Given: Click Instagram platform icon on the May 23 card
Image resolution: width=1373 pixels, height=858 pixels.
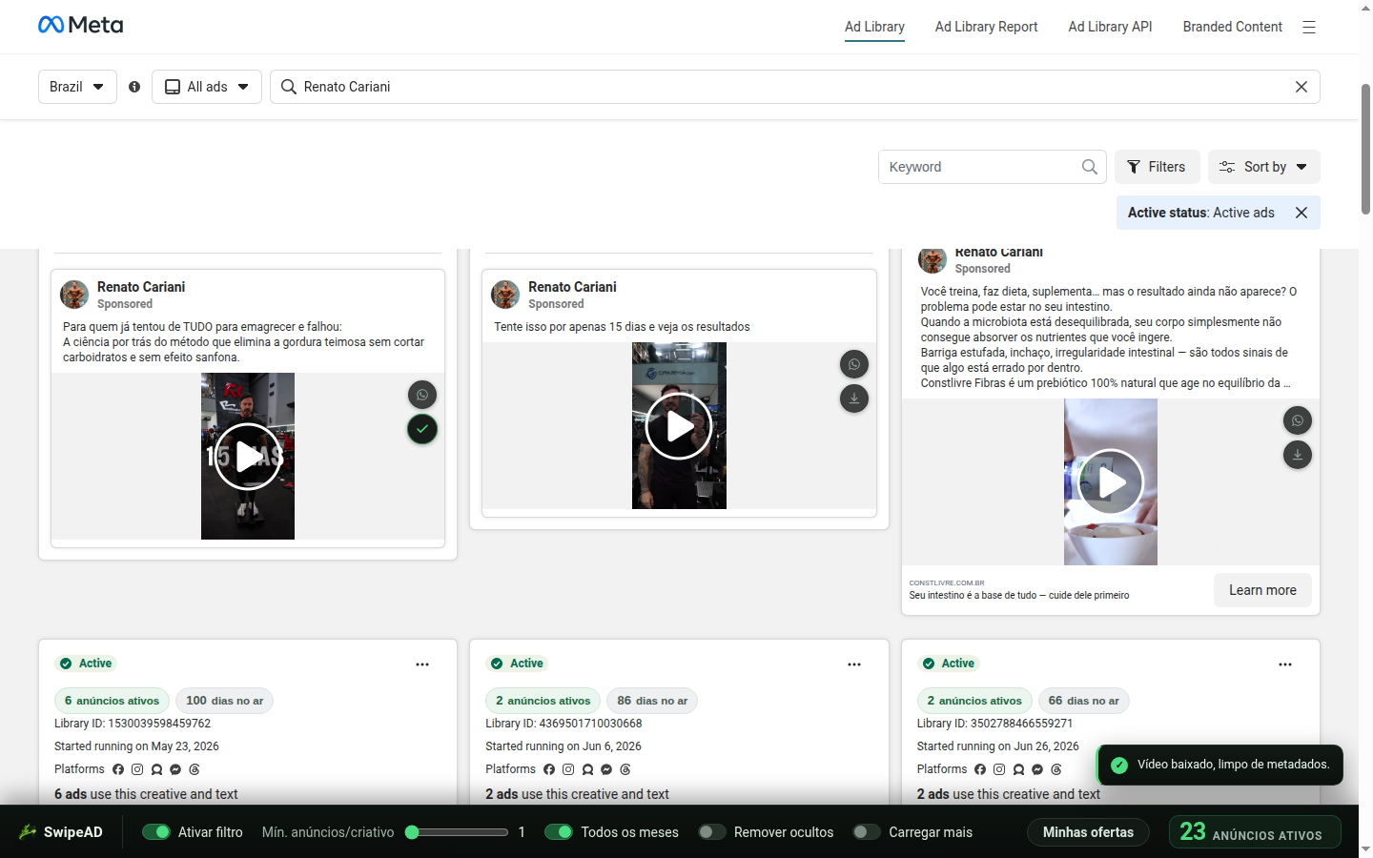Looking at the screenshot, I should (x=137, y=769).
